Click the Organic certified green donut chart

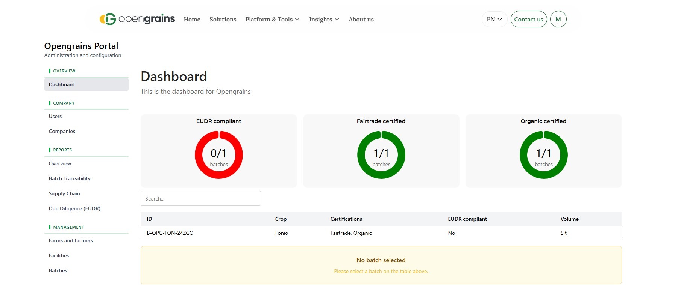click(x=544, y=155)
